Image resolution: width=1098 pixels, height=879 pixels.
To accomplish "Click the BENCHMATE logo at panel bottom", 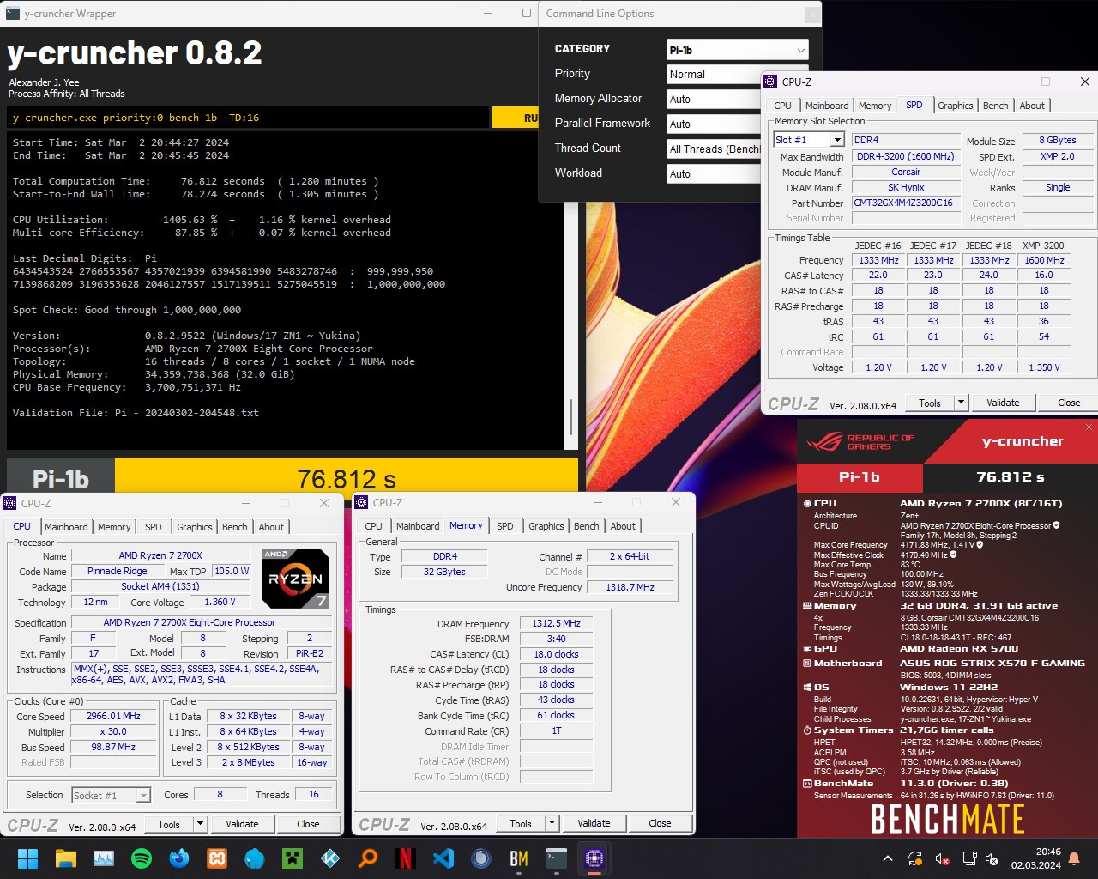I will tap(947, 820).
